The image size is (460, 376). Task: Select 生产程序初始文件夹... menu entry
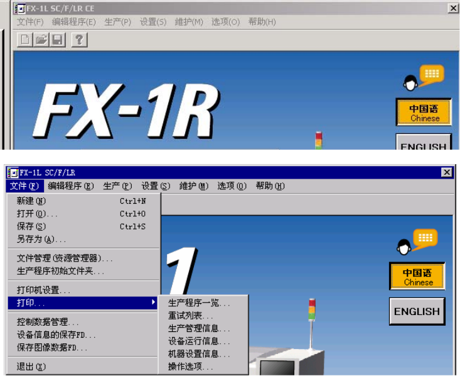point(83,271)
